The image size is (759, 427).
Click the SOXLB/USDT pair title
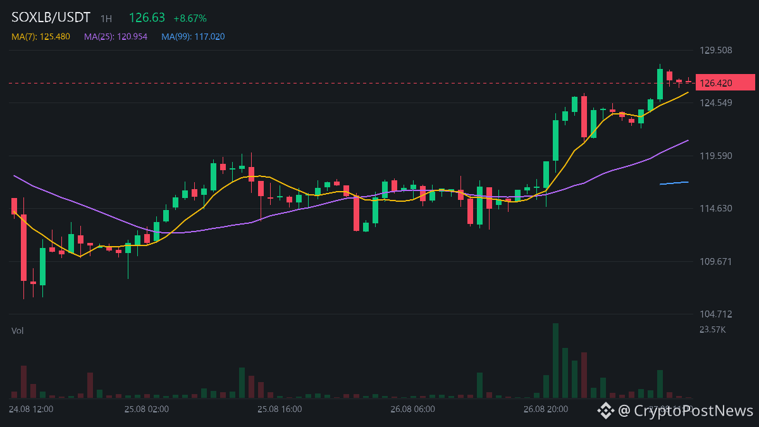click(51, 18)
